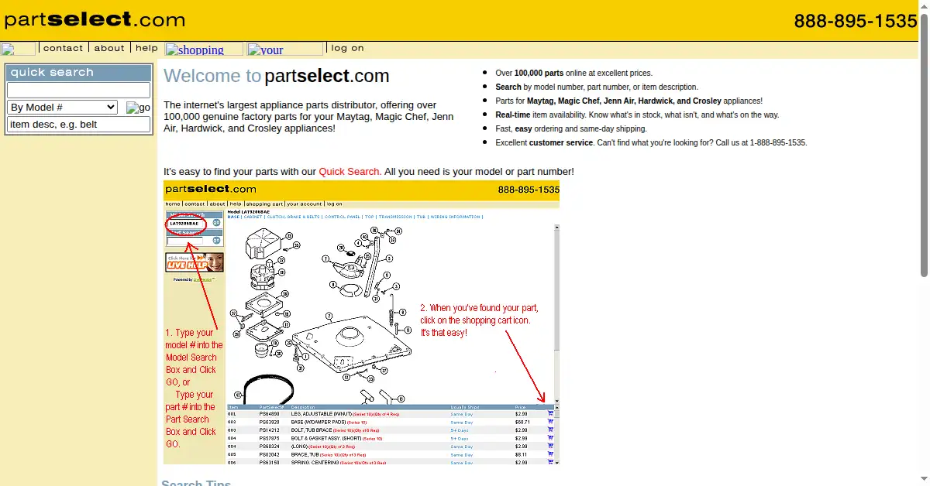Click the 888-895-1535 phone number in header
Viewport: 930px width, 486px height.
pos(856,21)
